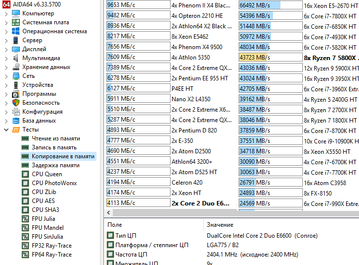Expand the Операционная система tree node

(x=6, y=32)
